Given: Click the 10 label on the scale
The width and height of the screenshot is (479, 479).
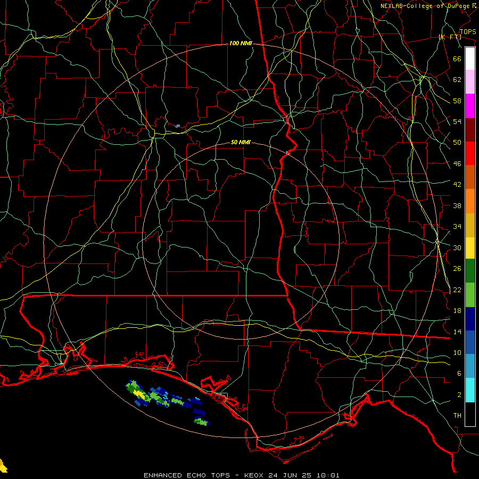Looking at the screenshot, I should [x=457, y=352].
